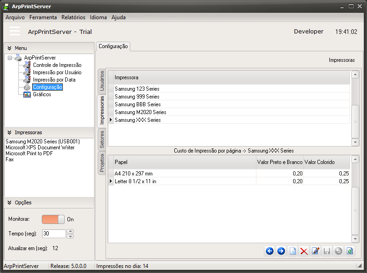This screenshot has width=367, height=273.
Task: Select Samsung M2020 Series printer row
Action: coord(140,112)
